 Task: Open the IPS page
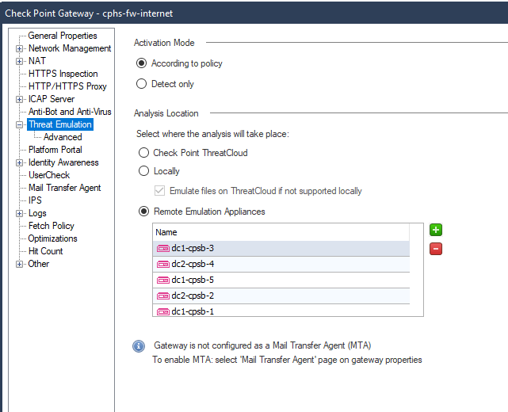[x=35, y=200]
